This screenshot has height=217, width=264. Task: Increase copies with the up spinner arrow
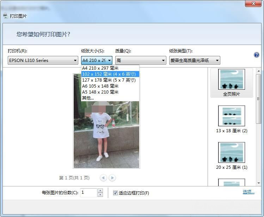click(x=100, y=191)
